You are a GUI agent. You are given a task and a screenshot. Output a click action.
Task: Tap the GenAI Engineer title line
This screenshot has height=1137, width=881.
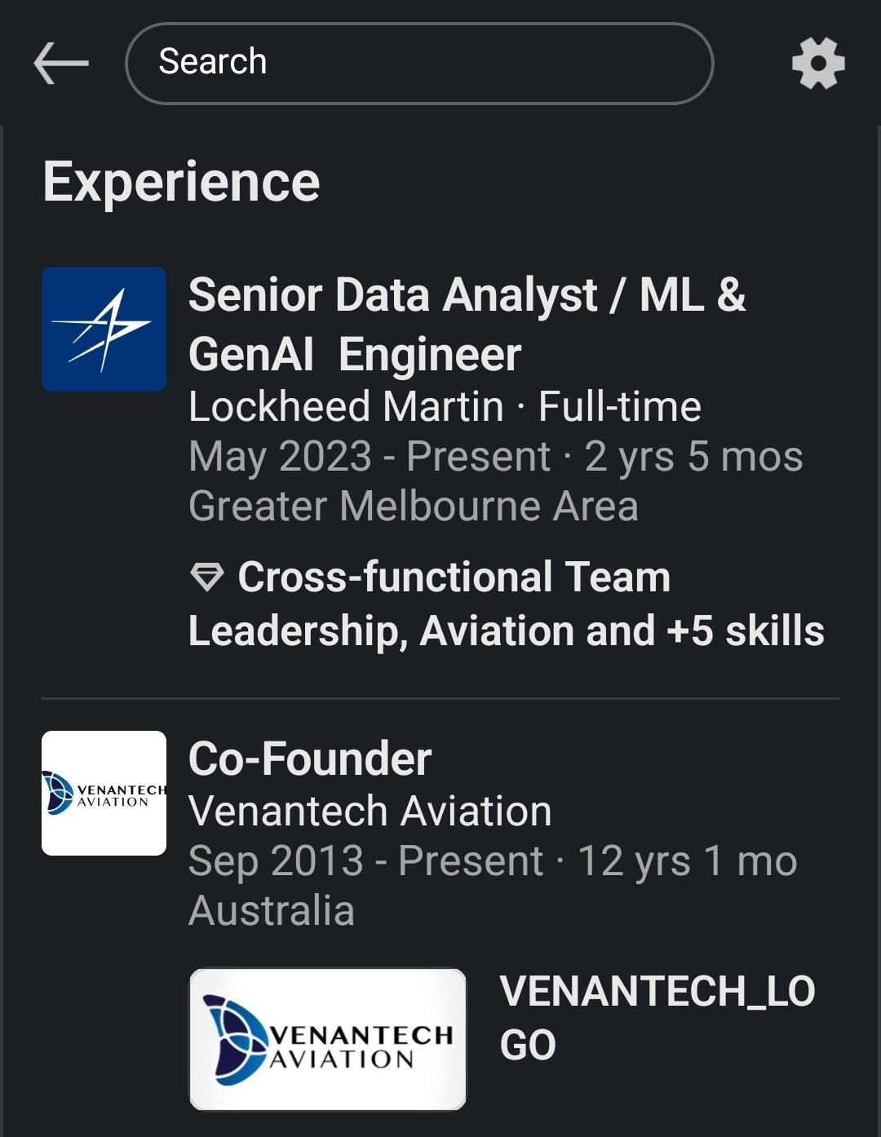click(355, 355)
